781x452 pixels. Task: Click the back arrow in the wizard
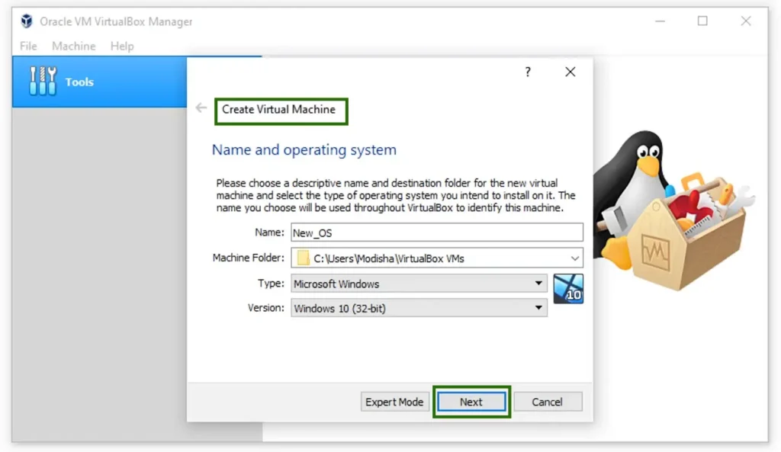[x=201, y=107]
